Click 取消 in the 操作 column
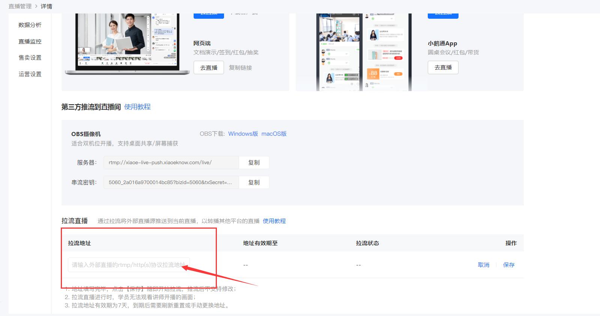Image resolution: width=600 pixels, height=316 pixels. point(483,265)
